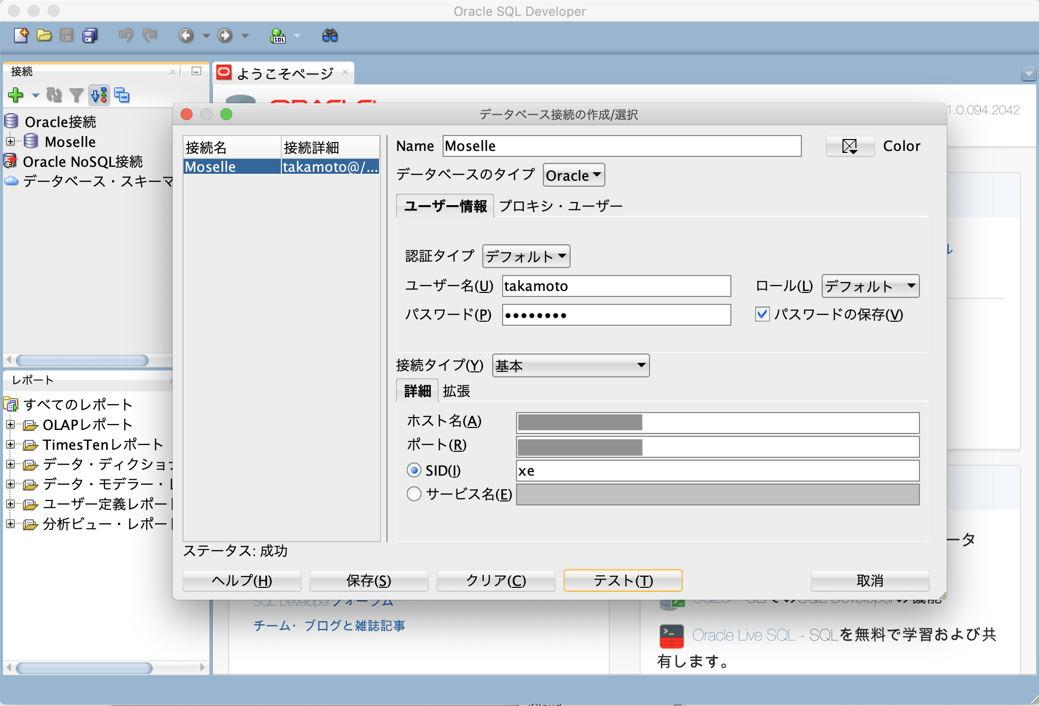Close the connections panel tab
The height and width of the screenshot is (706, 1039).
[173, 72]
